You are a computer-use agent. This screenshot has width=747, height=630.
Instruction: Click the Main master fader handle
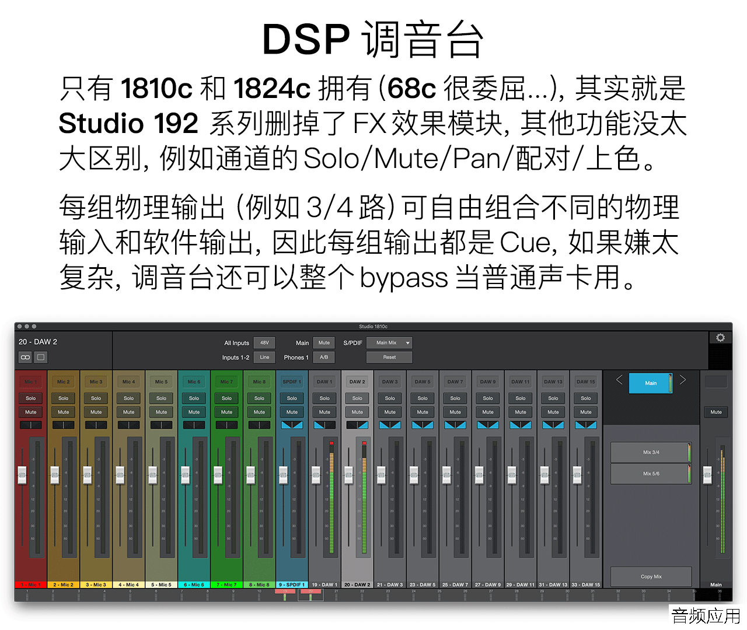coord(707,475)
